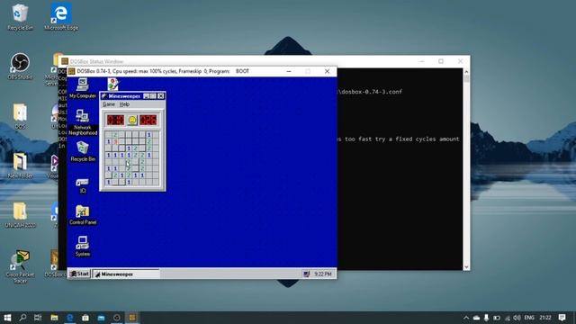576x324 pixels.
Task: Open the Help menu in Minesweeper
Action: (x=124, y=104)
